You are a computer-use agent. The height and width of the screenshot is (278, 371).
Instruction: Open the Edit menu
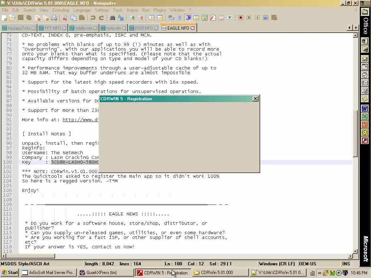click(x=16, y=10)
